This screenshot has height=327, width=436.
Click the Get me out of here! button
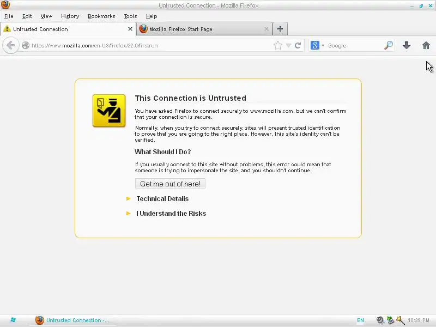[x=170, y=184]
